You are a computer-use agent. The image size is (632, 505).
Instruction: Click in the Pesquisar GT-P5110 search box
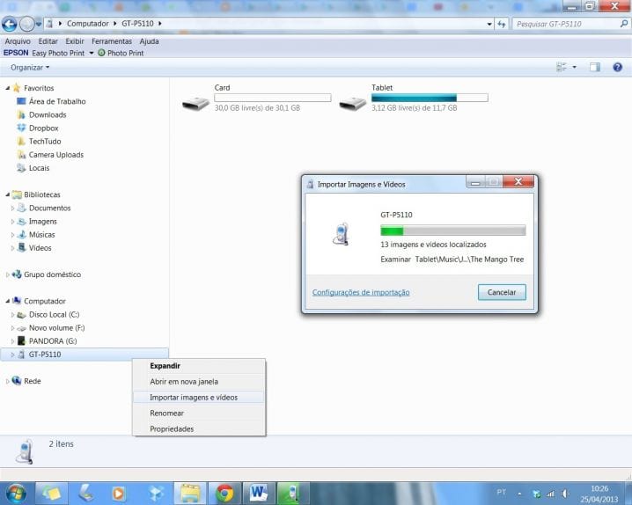566,24
